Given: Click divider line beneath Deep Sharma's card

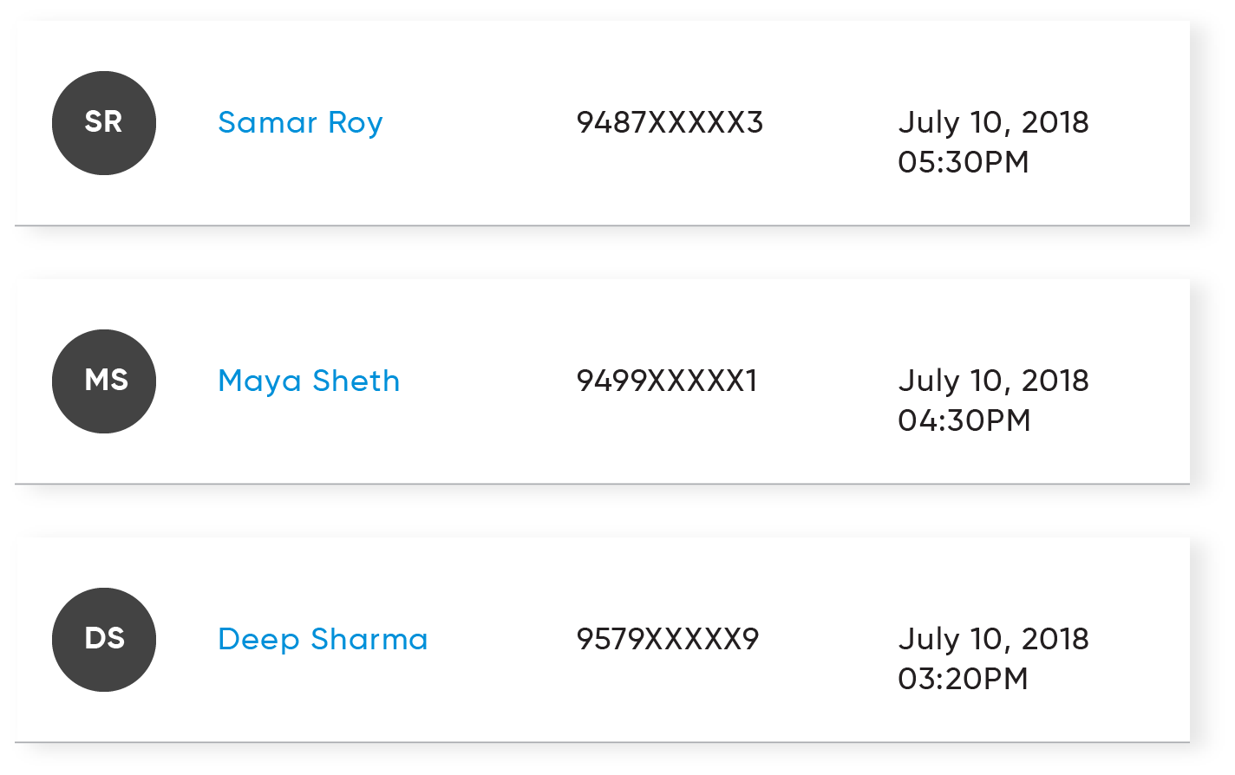Looking at the screenshot, I should click(x=602, y=742).
